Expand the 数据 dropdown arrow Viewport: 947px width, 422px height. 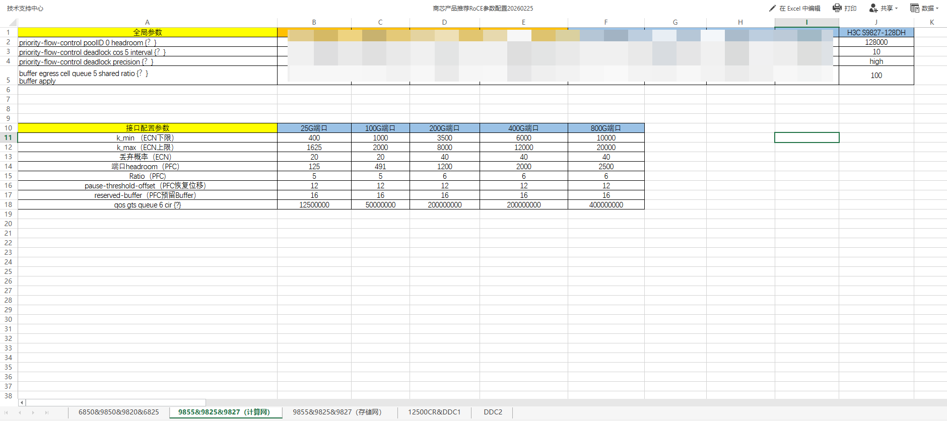(x=937, y=8)
